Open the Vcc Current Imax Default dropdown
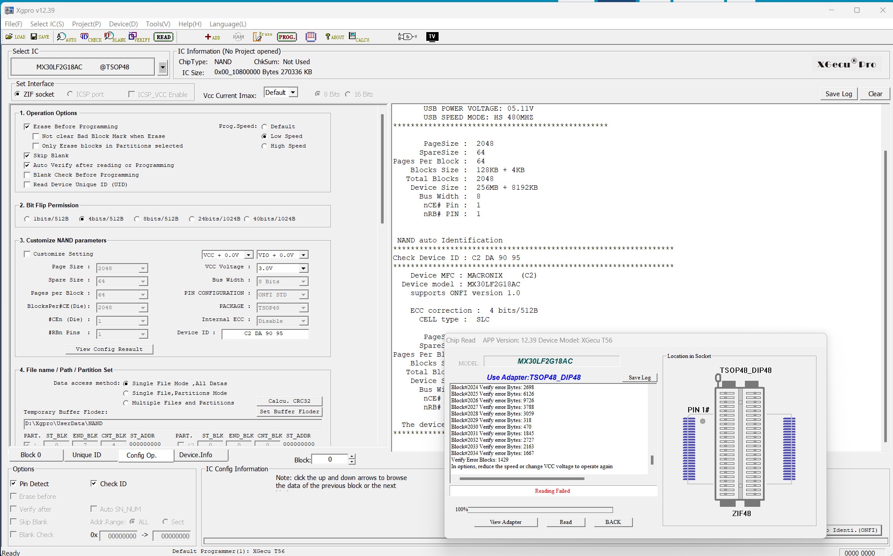This screenshot has height=556, width=893. [293, 93]
